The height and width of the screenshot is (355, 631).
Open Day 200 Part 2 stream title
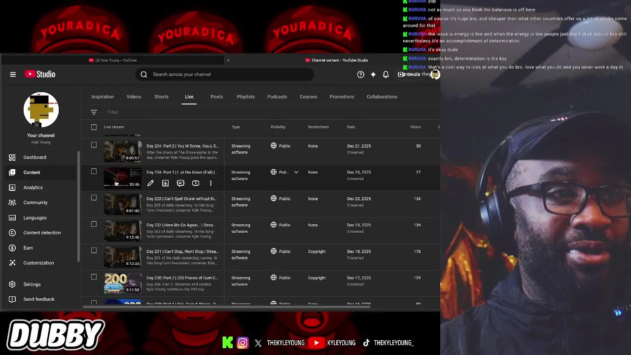pyautogui.click(x=182, y=278)
